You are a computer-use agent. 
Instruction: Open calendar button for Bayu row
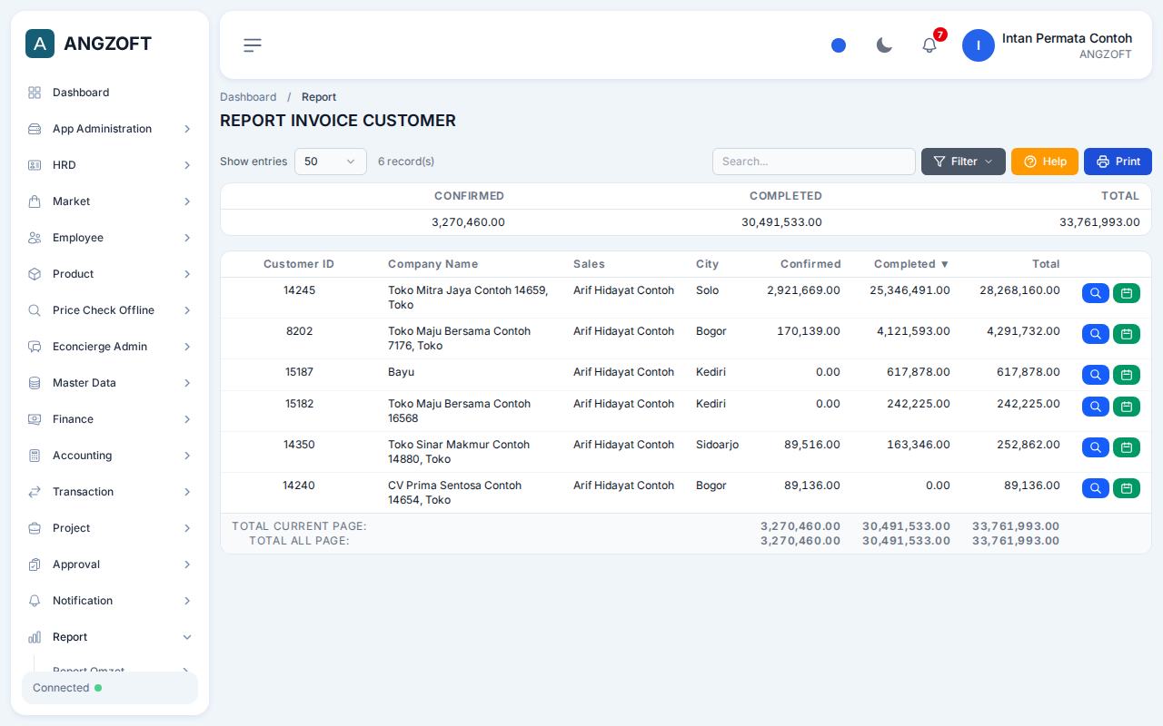pyautogui.click(x=1127, y=375)
